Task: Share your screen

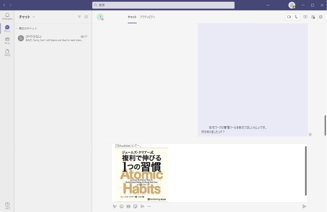Action: 305,17
